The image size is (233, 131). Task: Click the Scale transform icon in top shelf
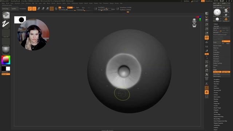tap(43, 9)
